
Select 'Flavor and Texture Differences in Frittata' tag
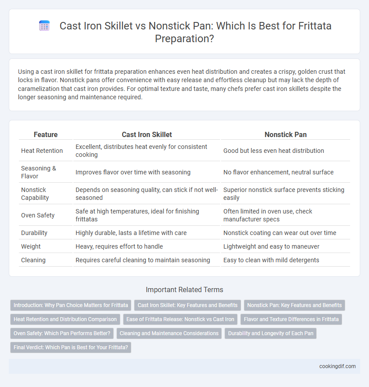[291, 319]
